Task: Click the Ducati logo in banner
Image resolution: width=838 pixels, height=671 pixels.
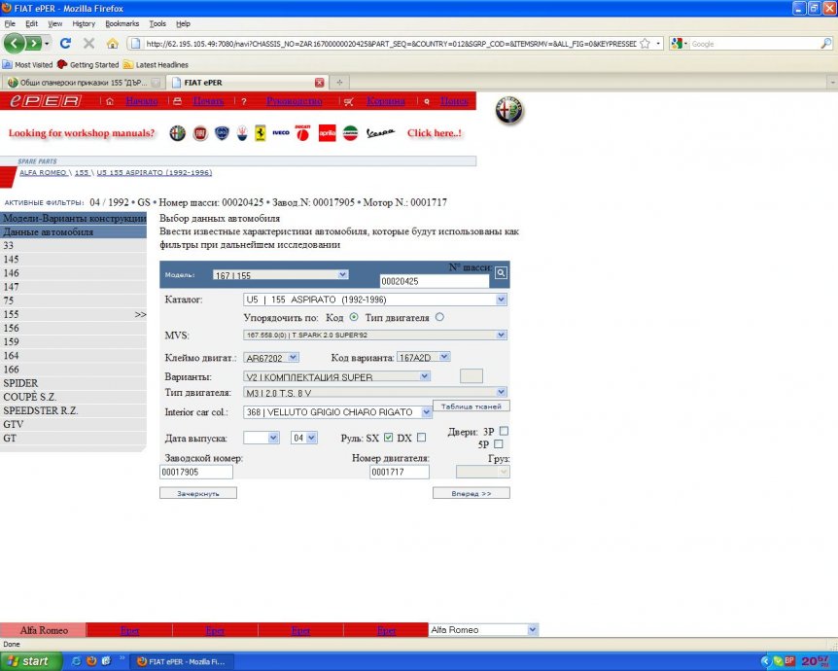Action: tap(303, 133)
